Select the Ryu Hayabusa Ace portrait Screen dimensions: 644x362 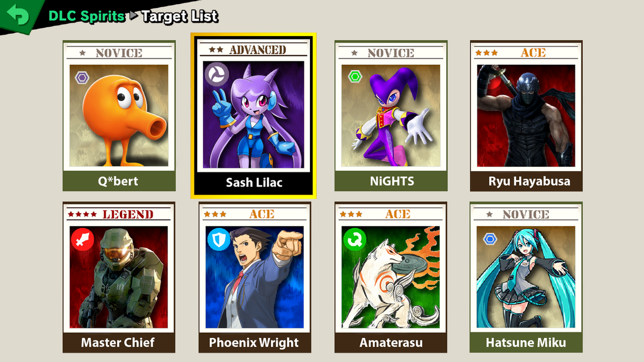click(x=526, y=116)
